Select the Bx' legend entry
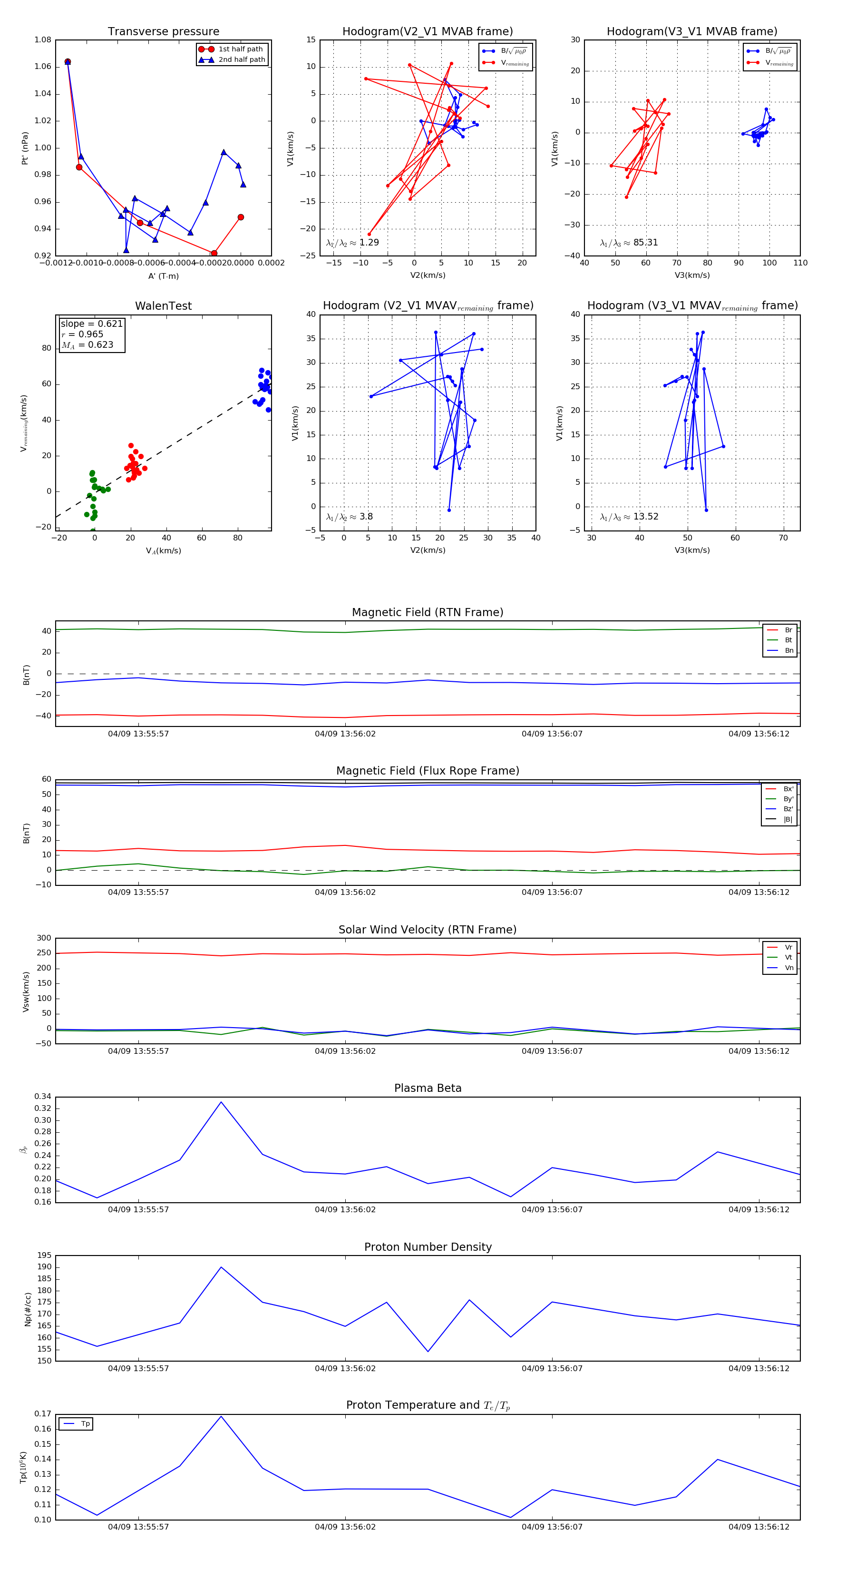856x1570 pixels. tap(779, 789)
